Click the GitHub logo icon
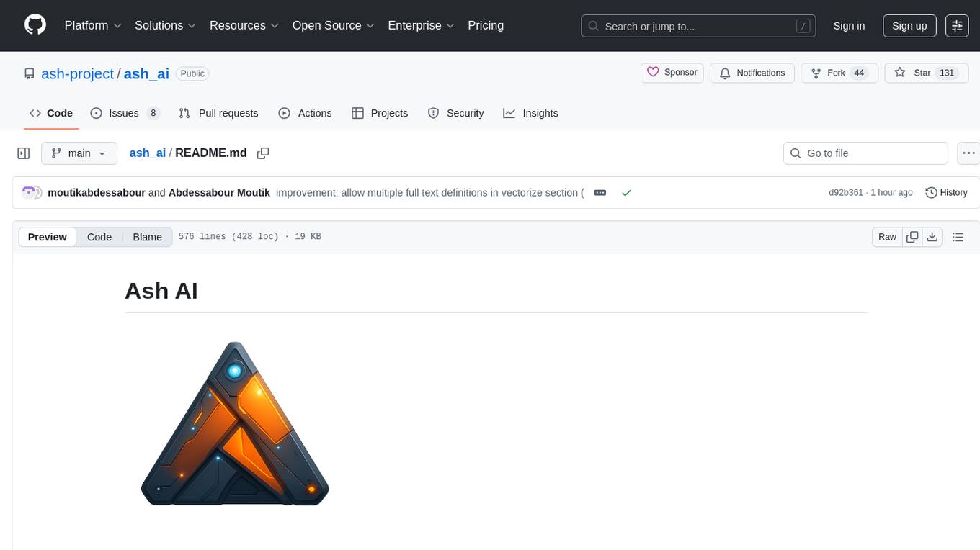This screenshot has height=550, width=980. click(x=35, y=25)
